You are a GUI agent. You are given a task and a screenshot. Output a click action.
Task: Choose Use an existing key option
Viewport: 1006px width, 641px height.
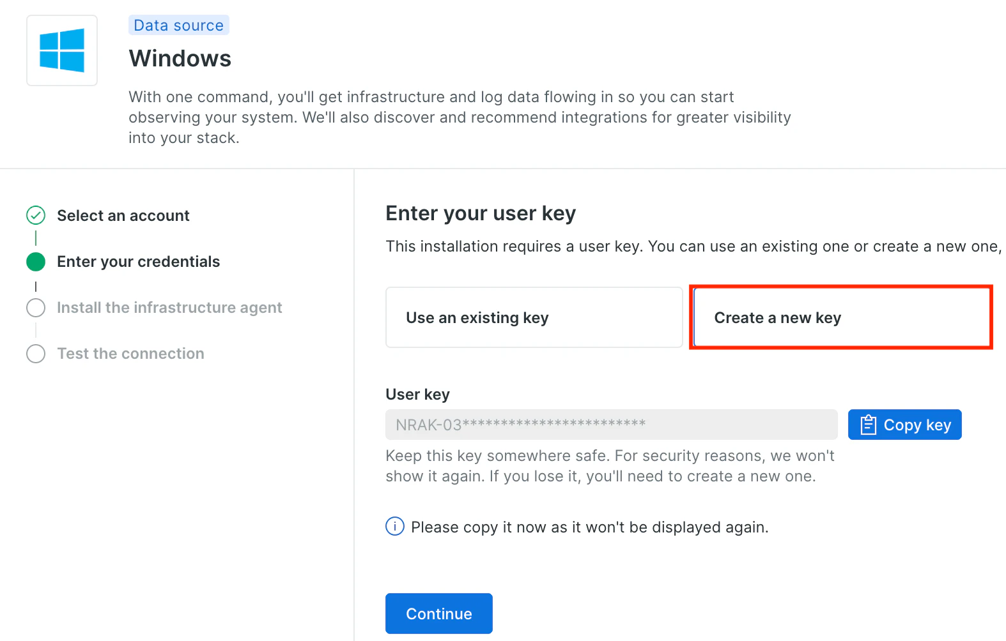(x=534, y=317)
